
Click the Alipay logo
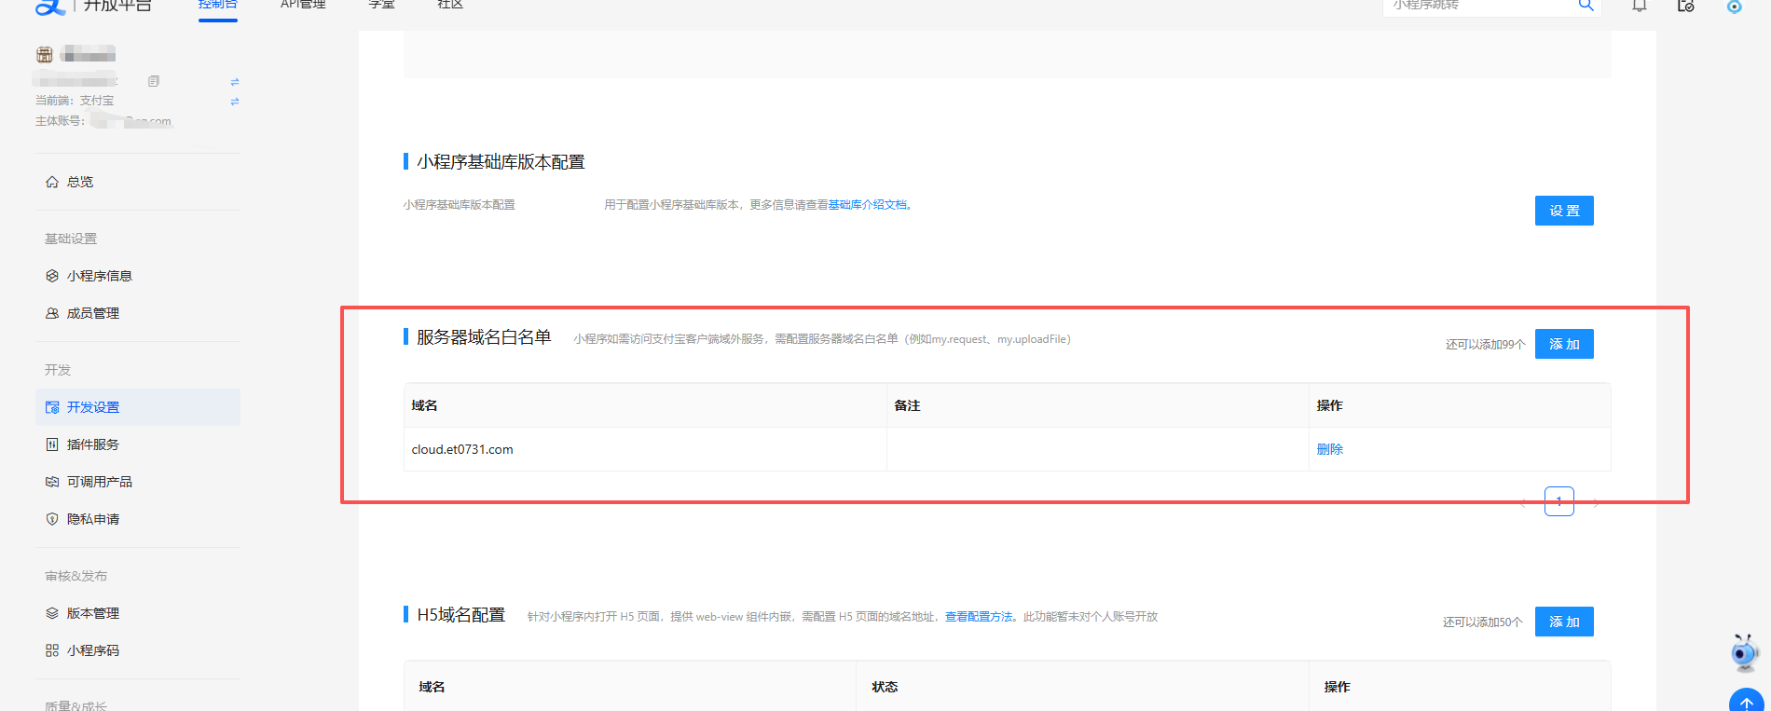pos(49,7)
